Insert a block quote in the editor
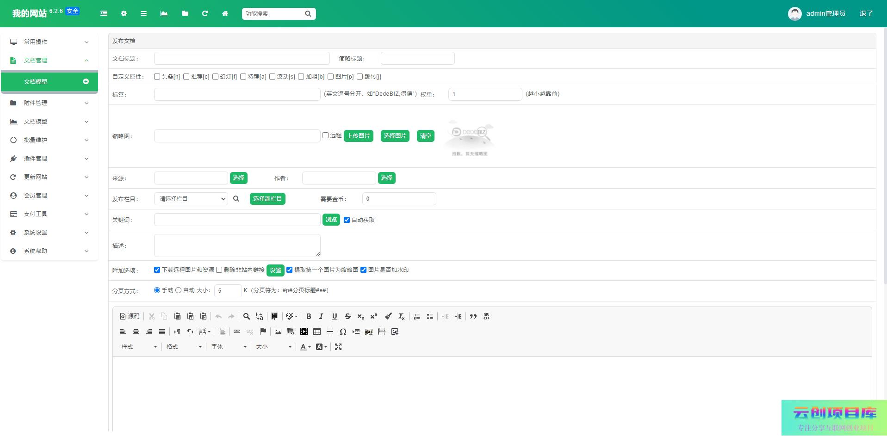The image size is (887, 436). click(x=473, y=317)
